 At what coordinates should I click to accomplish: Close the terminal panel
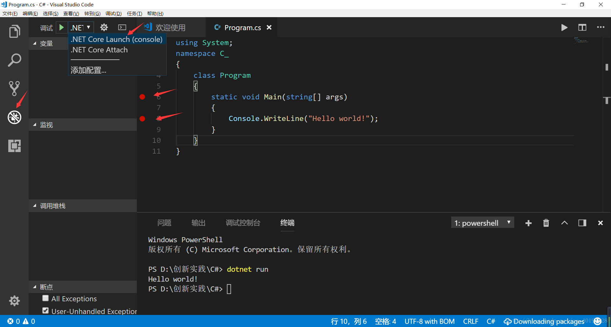(x=600, y=223)
